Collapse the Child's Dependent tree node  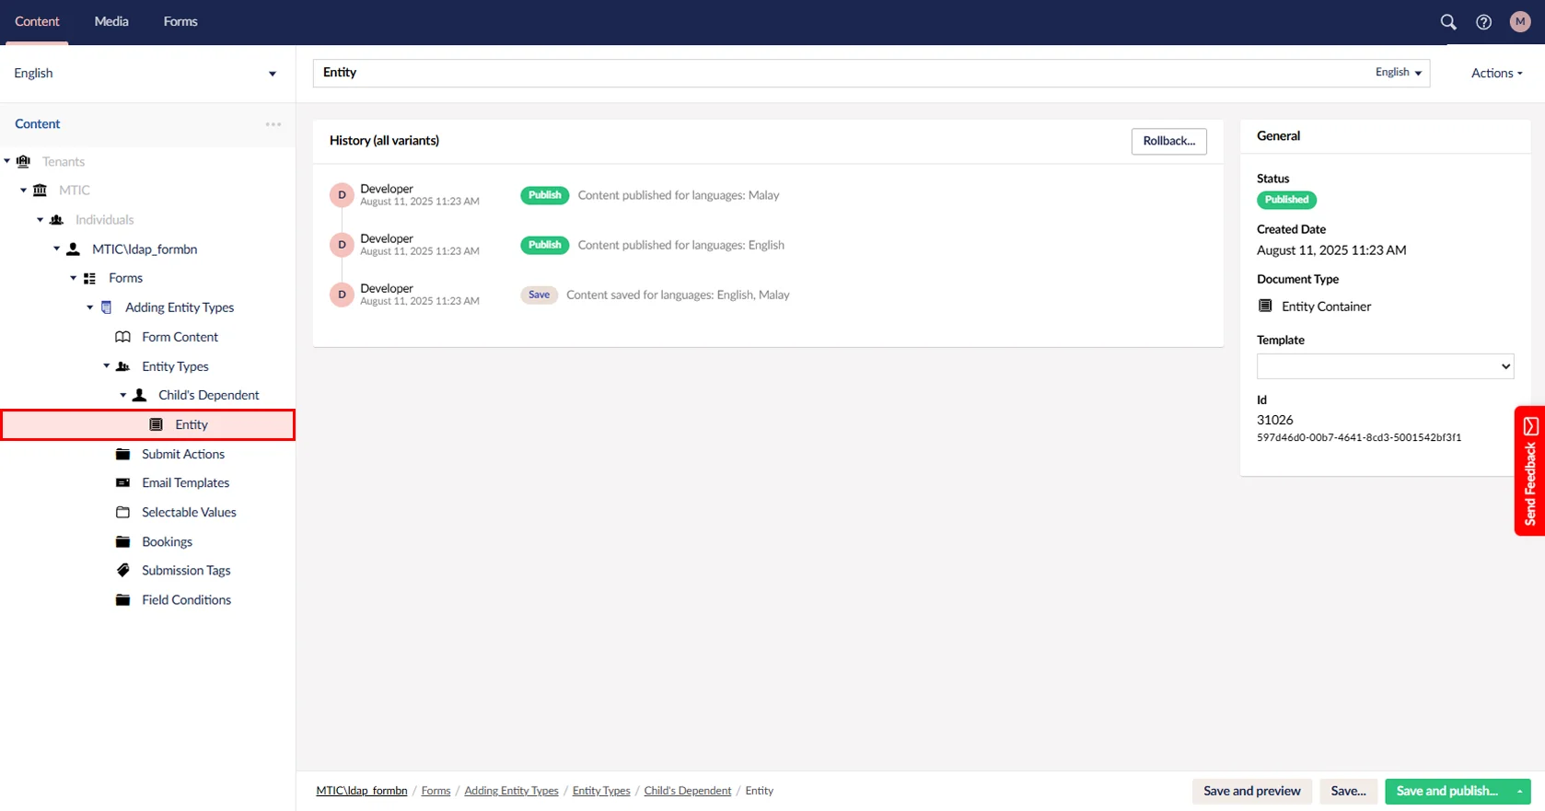point(123,395)
